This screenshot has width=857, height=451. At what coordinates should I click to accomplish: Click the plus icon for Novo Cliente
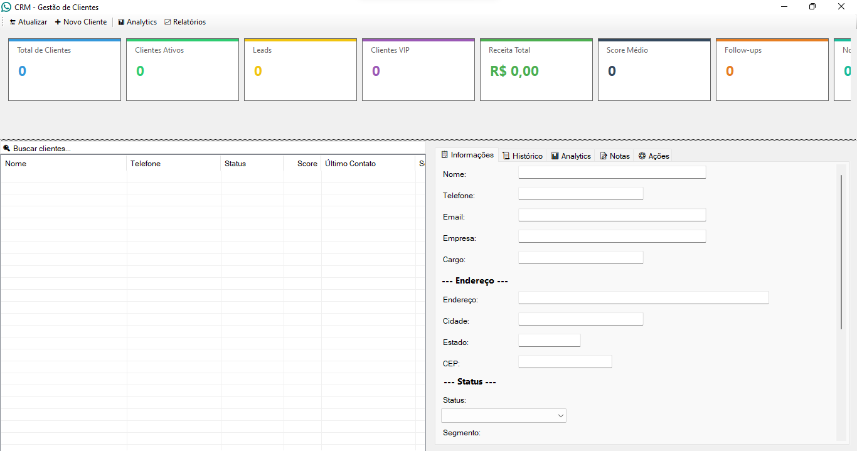58,22
